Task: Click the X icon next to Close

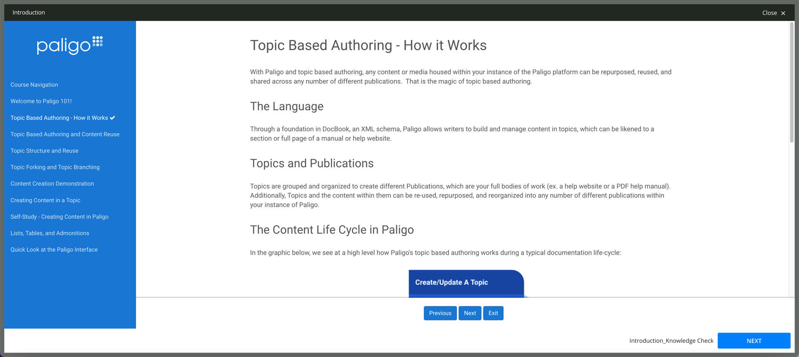Action: 783,13
